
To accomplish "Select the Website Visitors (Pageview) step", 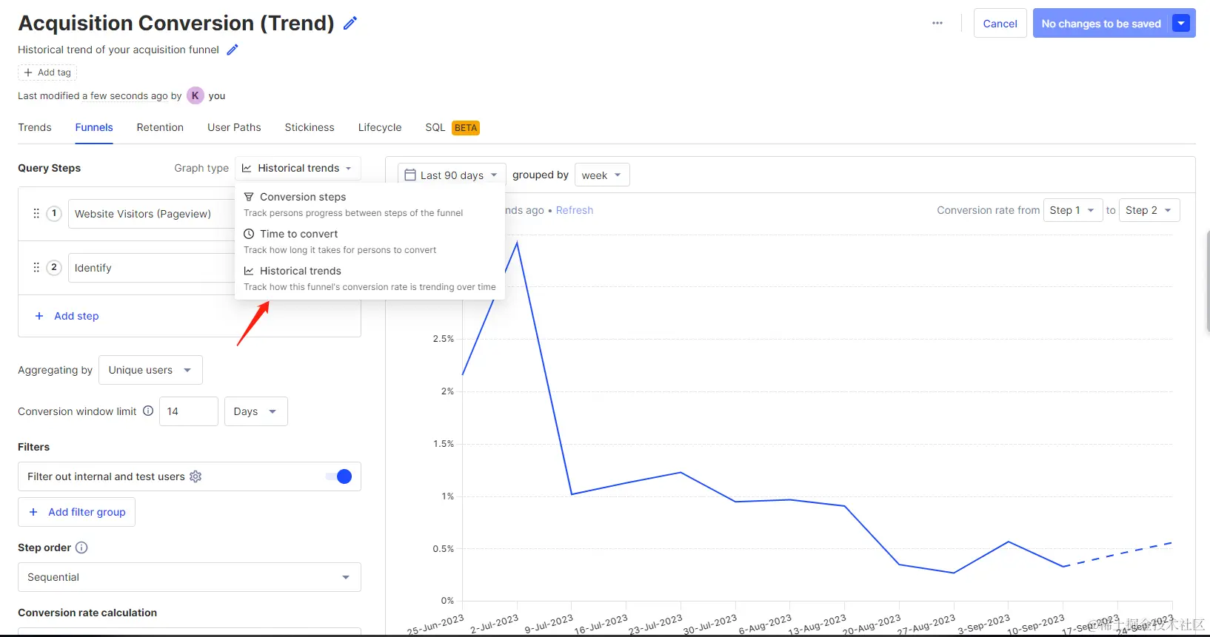I will click(x=152, y=214).
